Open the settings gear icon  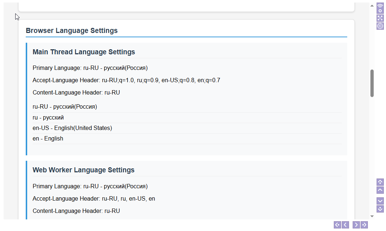pyautogui.click(x=380, y=26)
